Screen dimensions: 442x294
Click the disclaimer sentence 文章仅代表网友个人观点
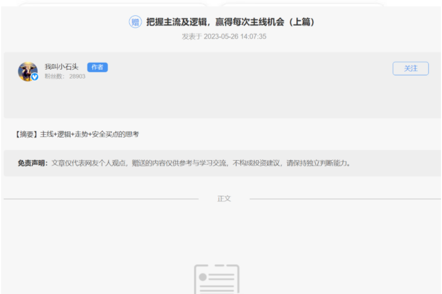88,163
